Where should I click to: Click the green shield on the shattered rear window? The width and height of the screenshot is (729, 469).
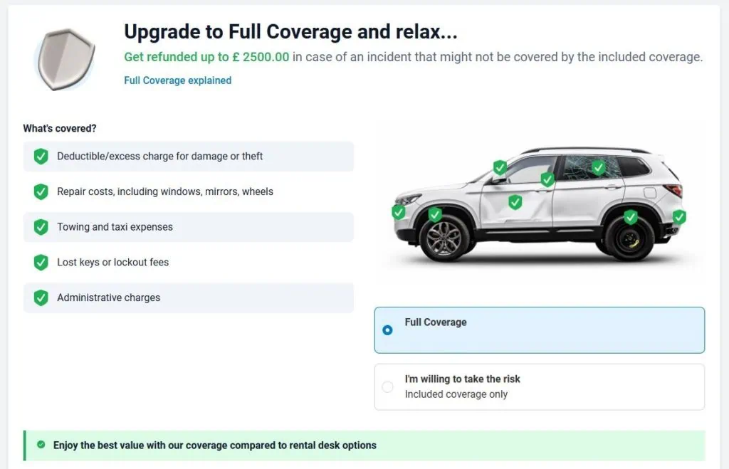point(598,167)
